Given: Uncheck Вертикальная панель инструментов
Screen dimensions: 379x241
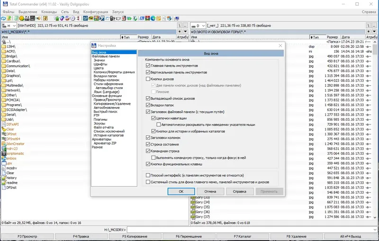Looking at the screenshot, I should coord(148,72).
